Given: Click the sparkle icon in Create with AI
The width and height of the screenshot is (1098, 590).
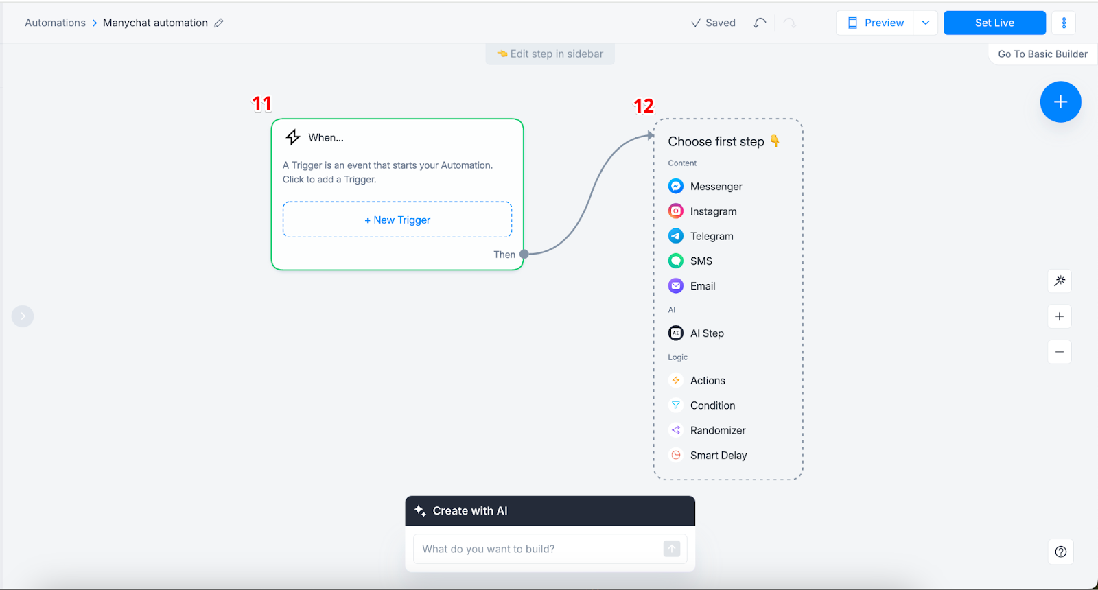Looking at the screenshot, I should (x=420, y=511).
